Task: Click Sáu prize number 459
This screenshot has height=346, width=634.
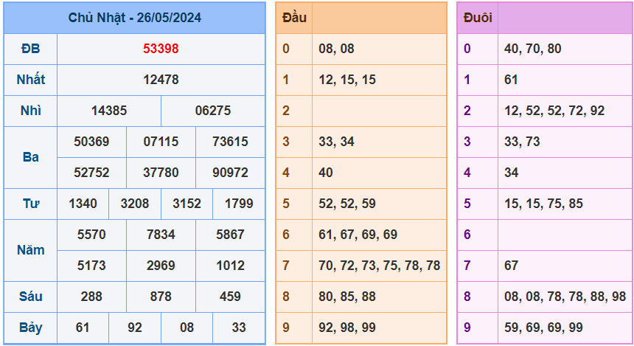Action: (x=231, y=297)
